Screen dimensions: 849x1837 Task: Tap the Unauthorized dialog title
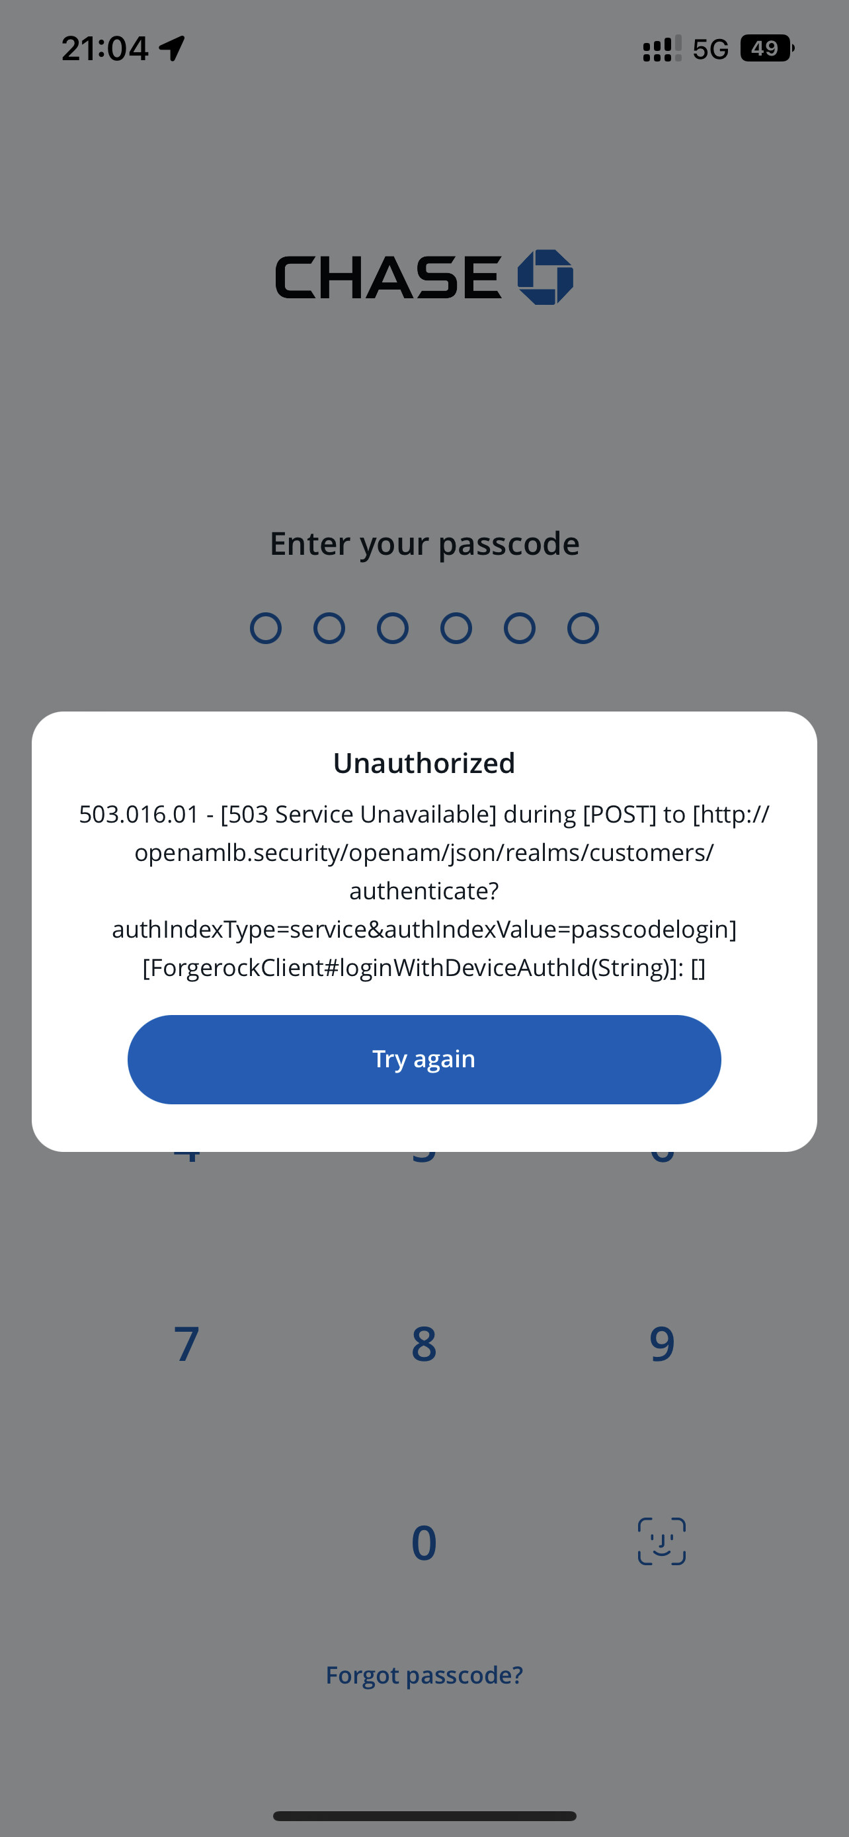tap(424, 763)
